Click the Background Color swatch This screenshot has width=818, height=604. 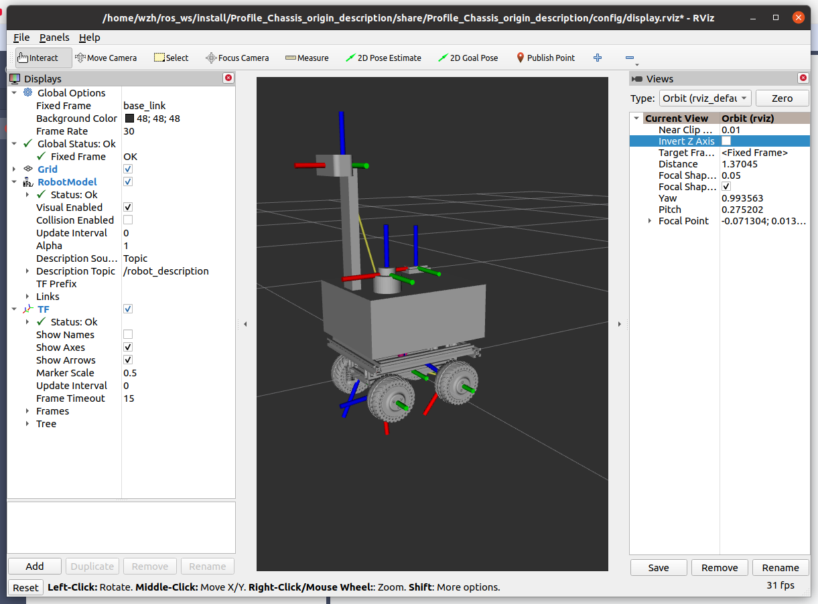129,119
